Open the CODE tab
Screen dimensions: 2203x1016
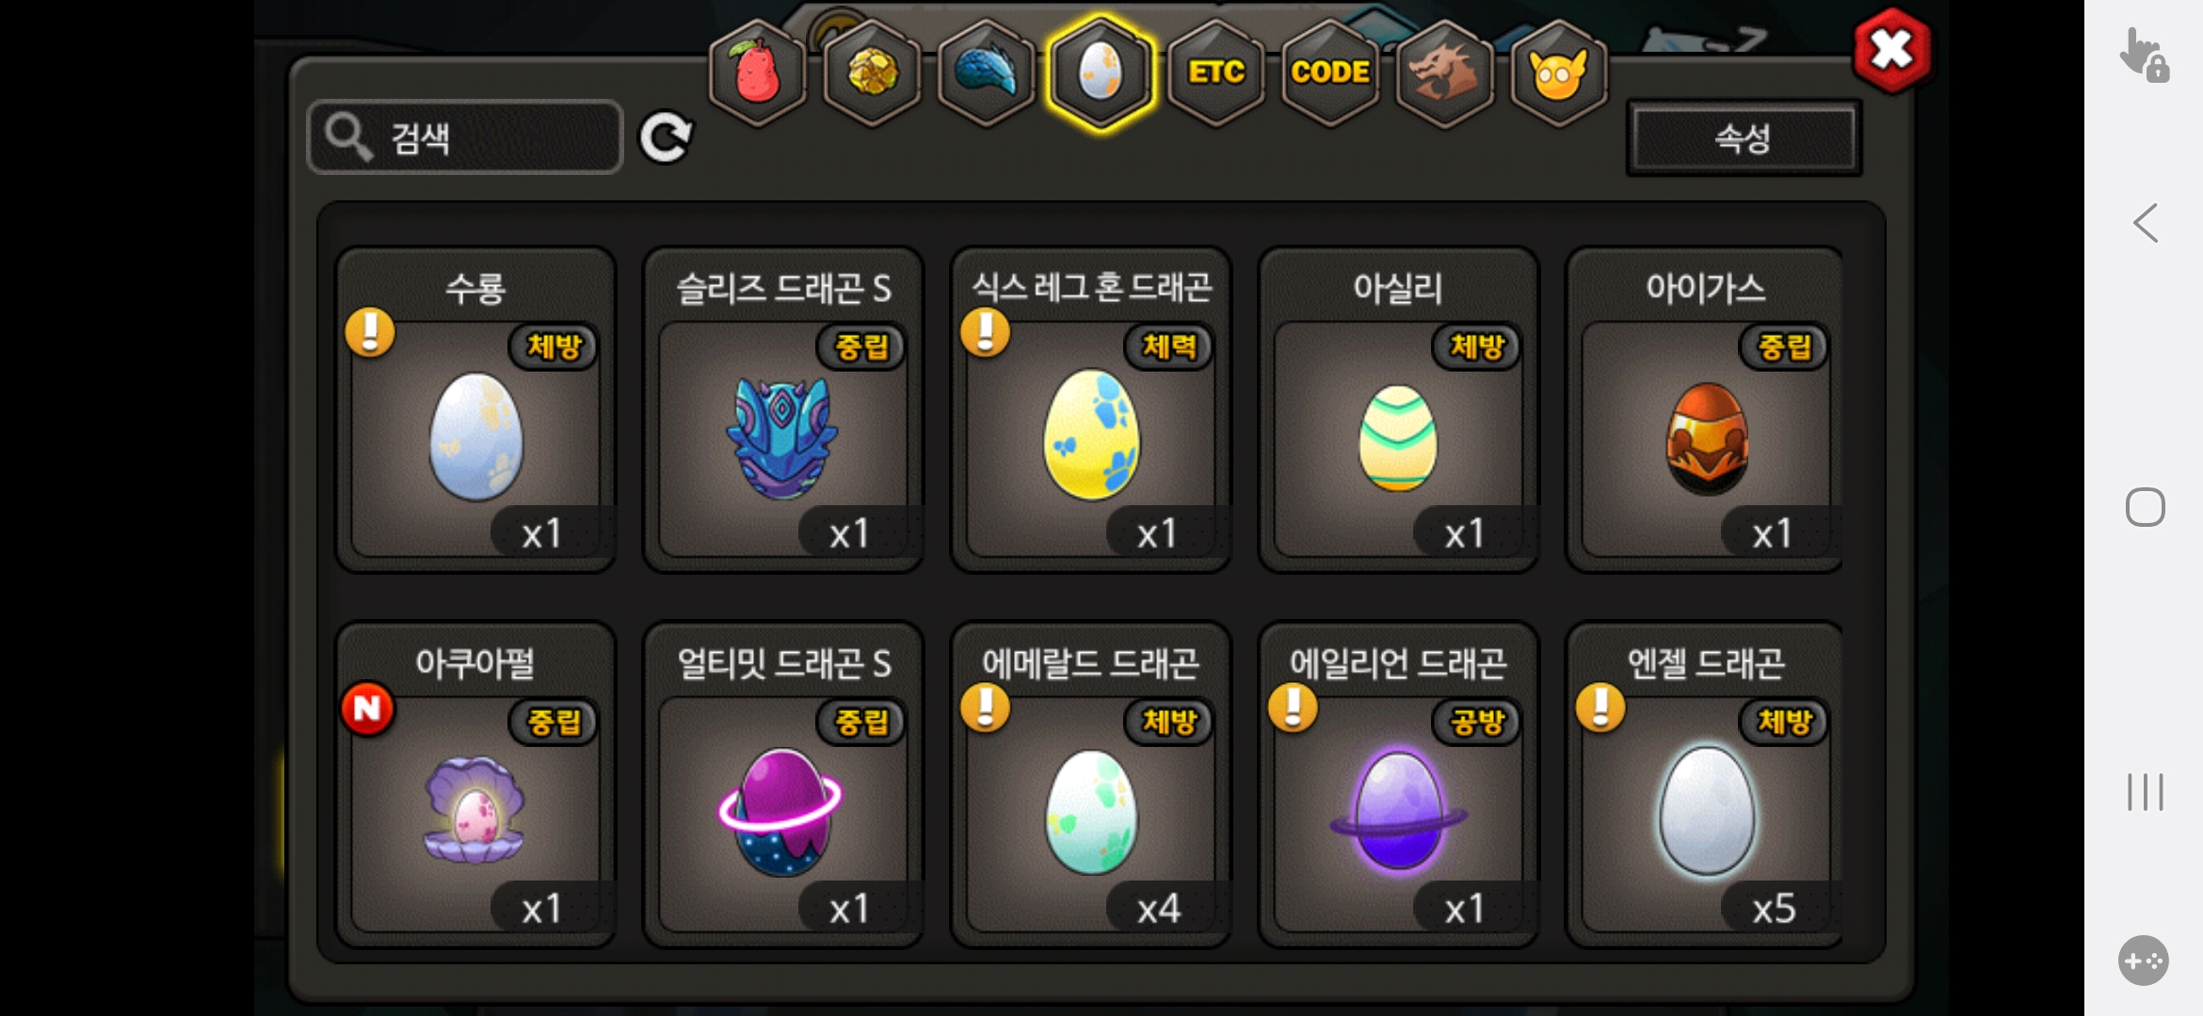point(1329,72)
